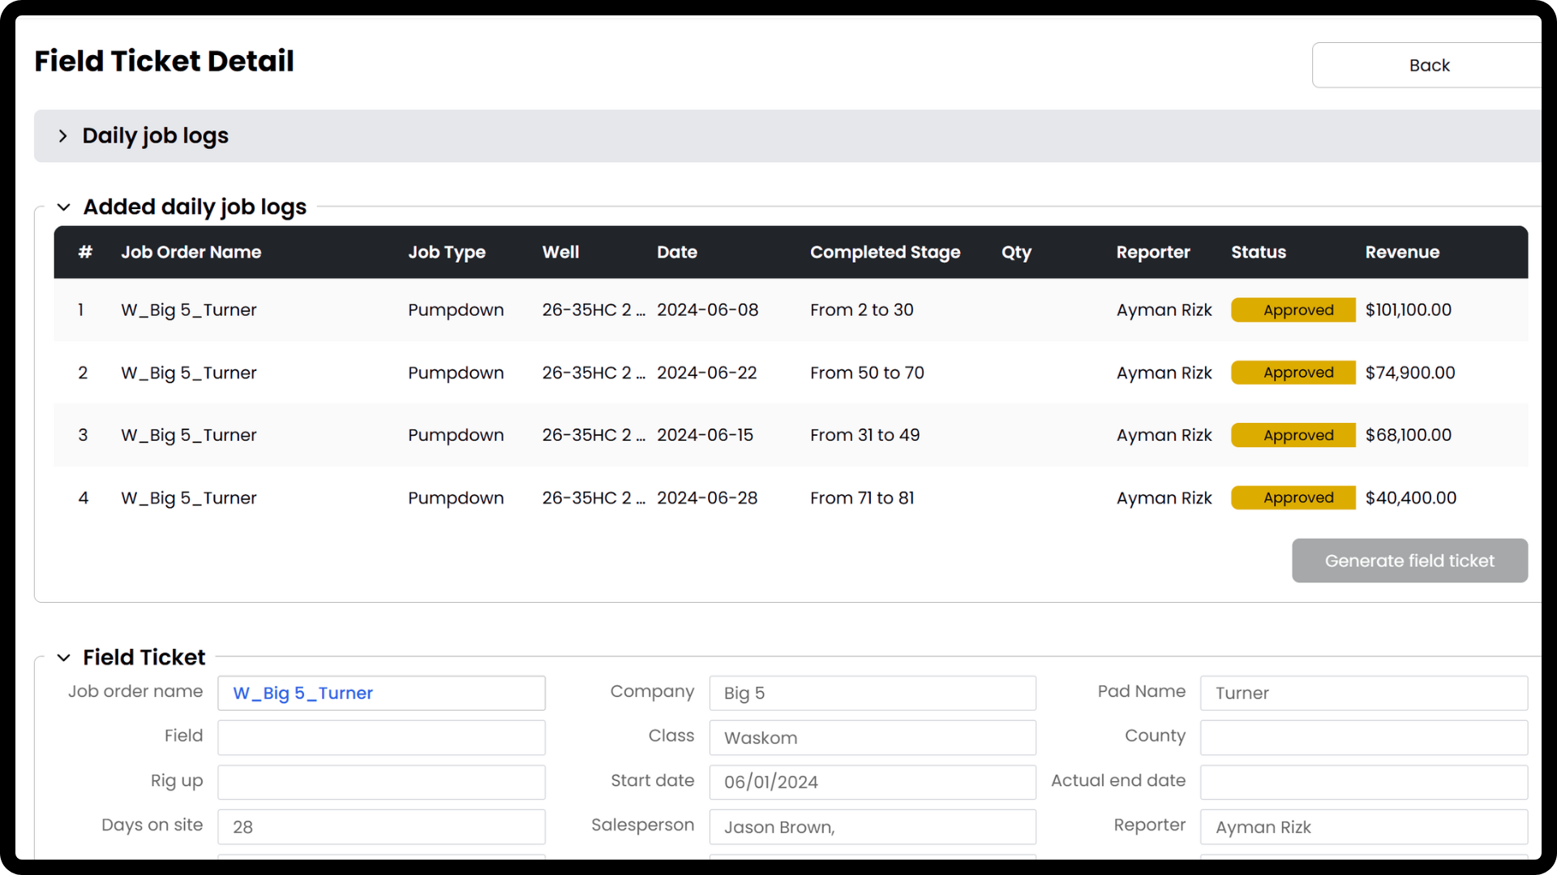
Task: Collapse the Added daily job logs section
Action: pyautogui.click(x=63, y=207)
